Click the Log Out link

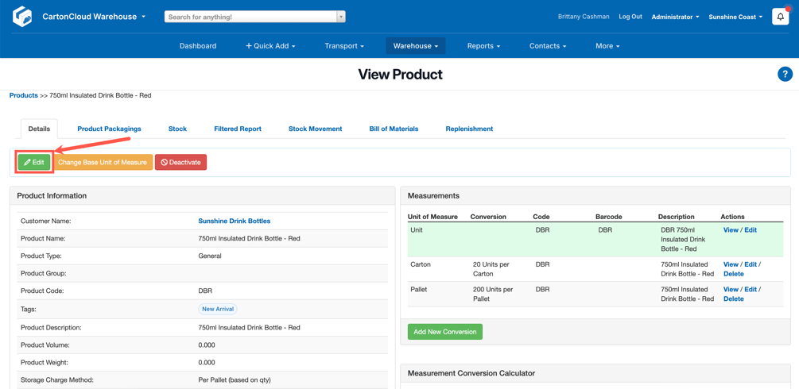[630, 17]
